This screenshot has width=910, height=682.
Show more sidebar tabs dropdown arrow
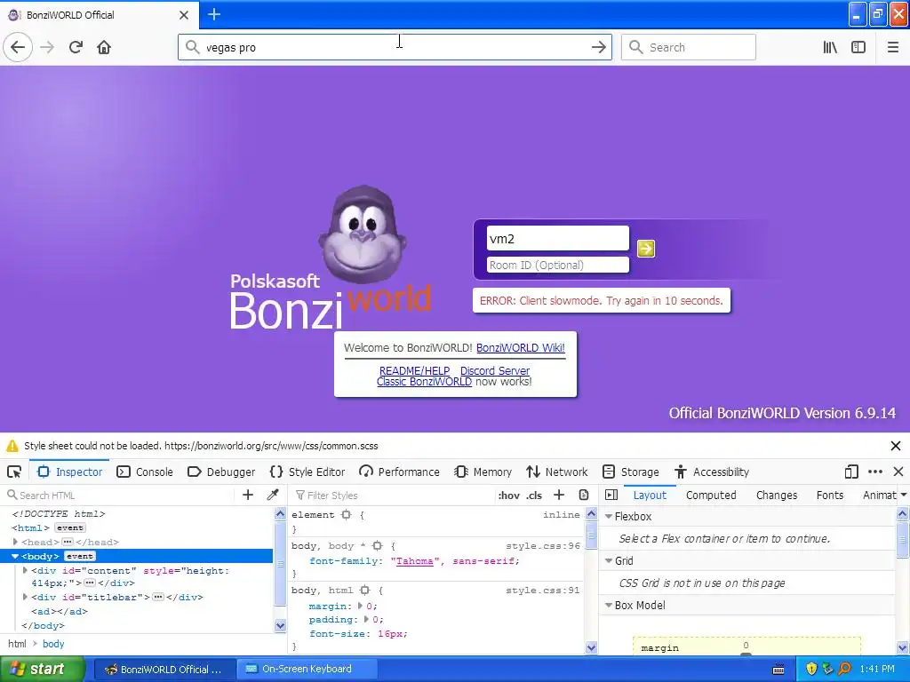pos(903,496)
